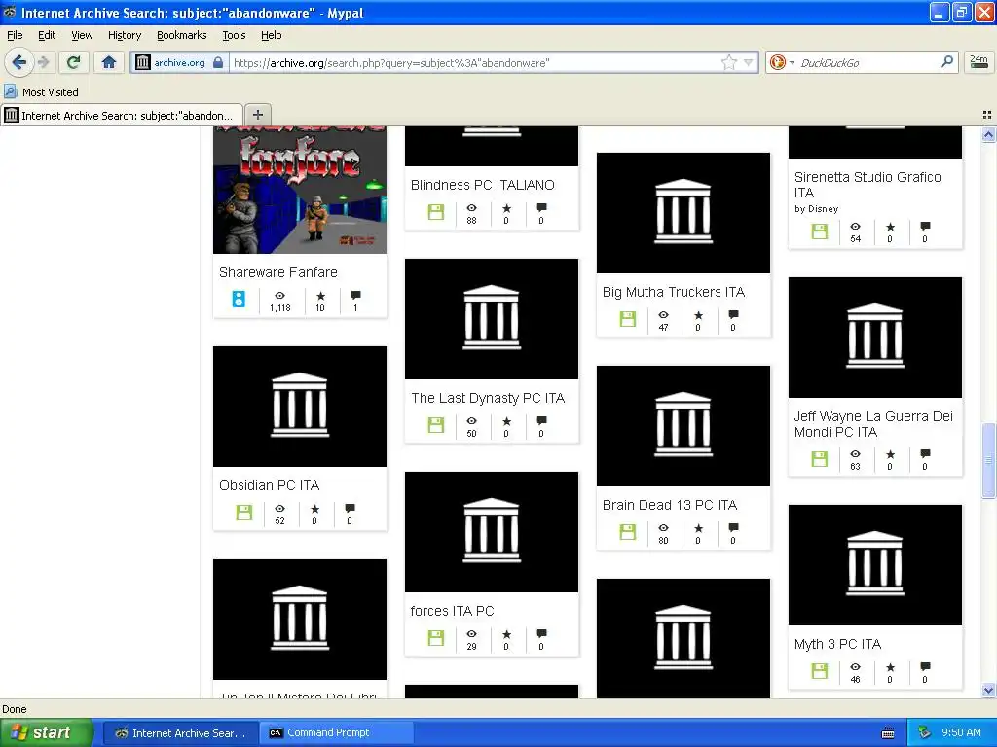
Task: Click the floppy icon under Obsidian PC ITA
Action: coord(243,512)
